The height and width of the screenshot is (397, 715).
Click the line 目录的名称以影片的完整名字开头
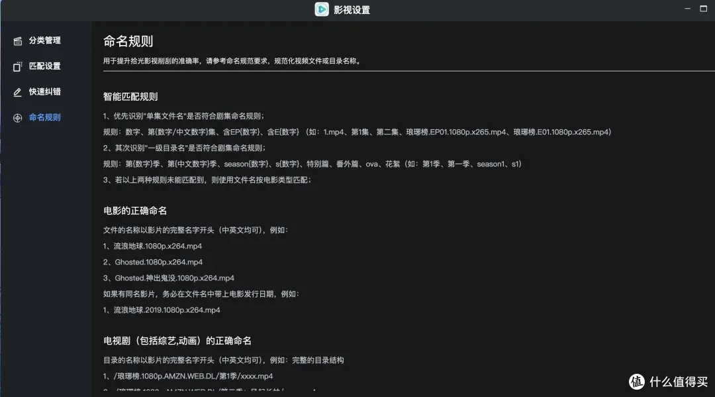[224, 360]
